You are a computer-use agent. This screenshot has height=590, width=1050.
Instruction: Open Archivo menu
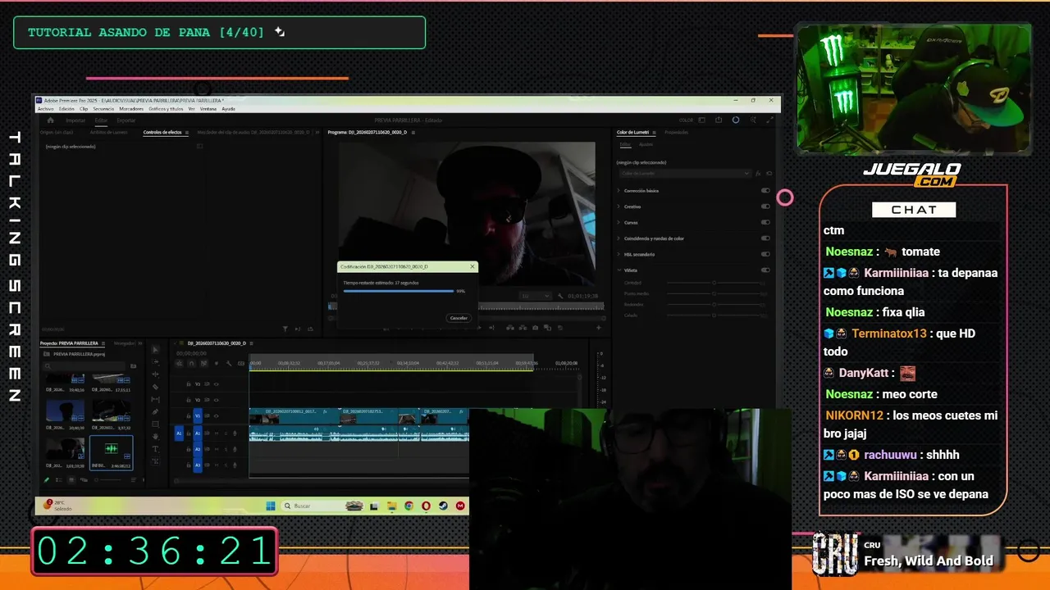45,108
